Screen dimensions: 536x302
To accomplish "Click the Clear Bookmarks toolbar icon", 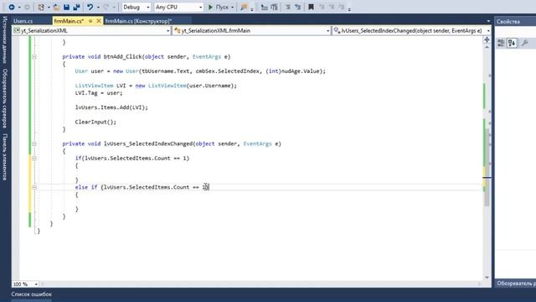I will (x=341, y=7).
